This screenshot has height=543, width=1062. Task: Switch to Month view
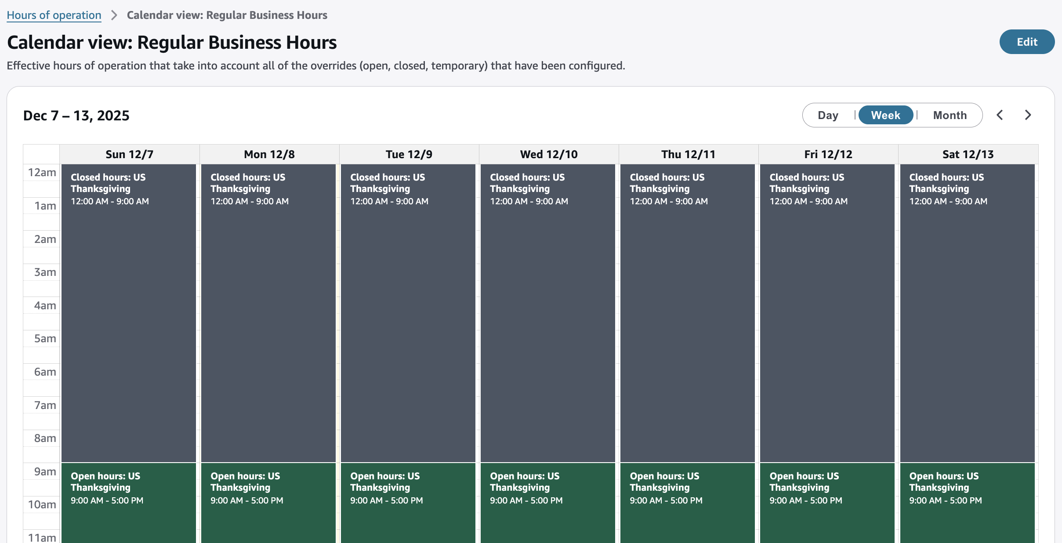(x=950, y=115)
